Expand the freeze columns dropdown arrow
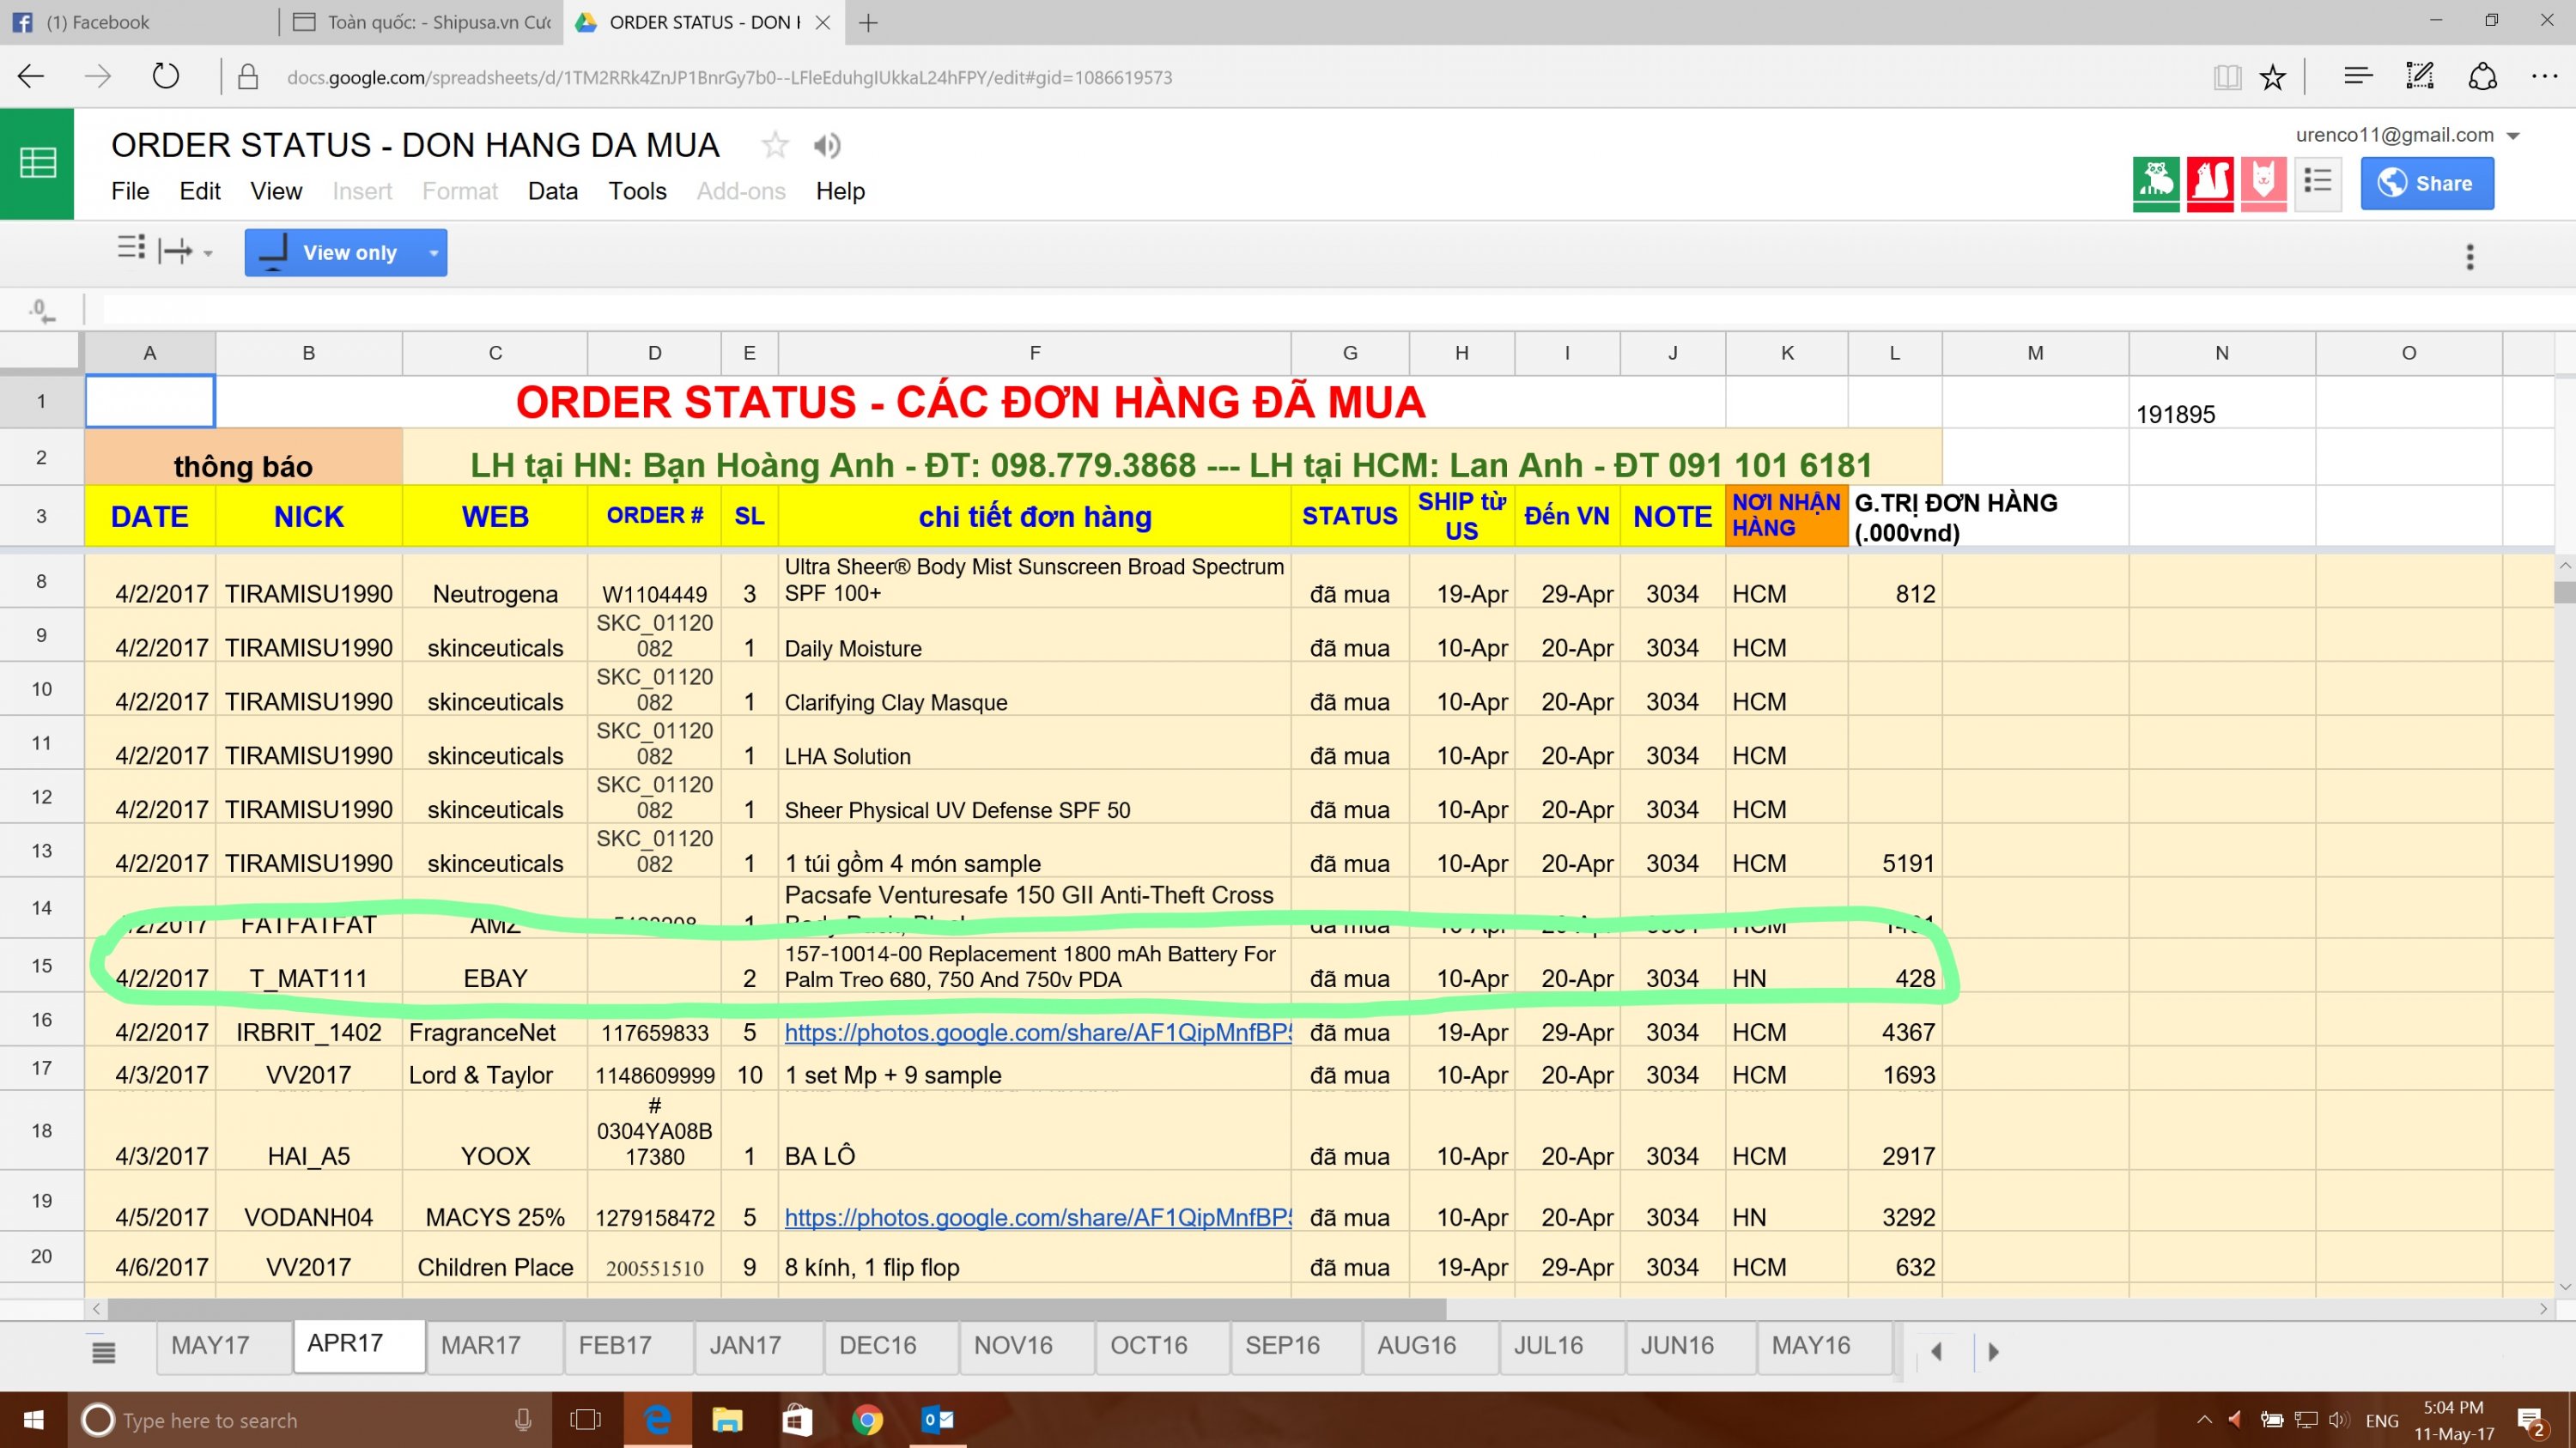The height and width of the screenshot is (1448, 2576). point(207,254)
